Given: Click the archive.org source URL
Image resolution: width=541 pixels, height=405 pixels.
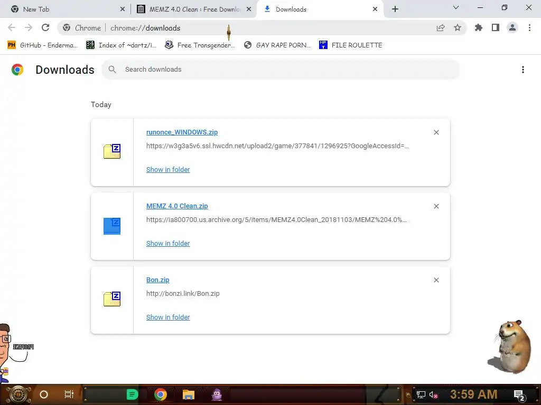Looking at the screenshot, I should 276,220.
